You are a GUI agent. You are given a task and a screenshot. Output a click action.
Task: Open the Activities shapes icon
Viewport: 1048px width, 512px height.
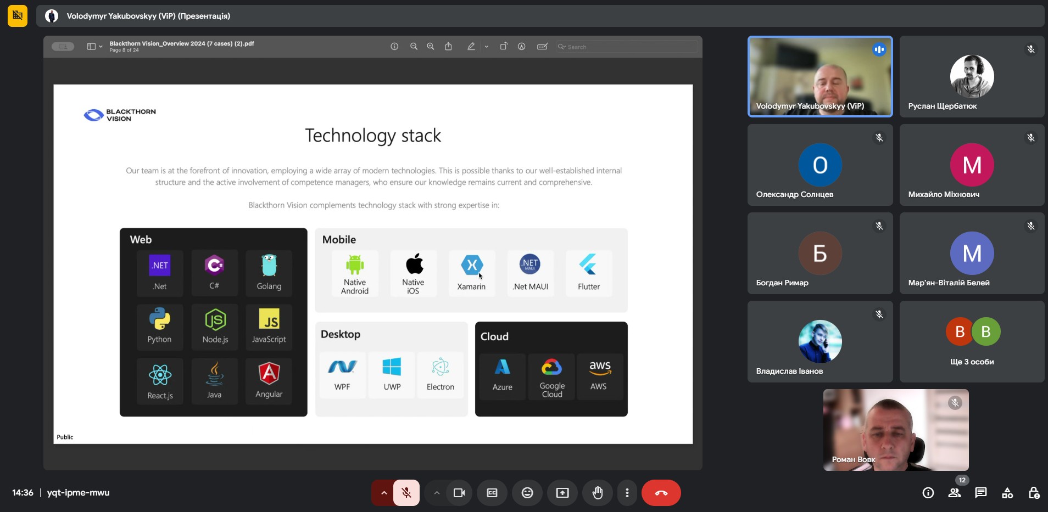(1007, 493)
